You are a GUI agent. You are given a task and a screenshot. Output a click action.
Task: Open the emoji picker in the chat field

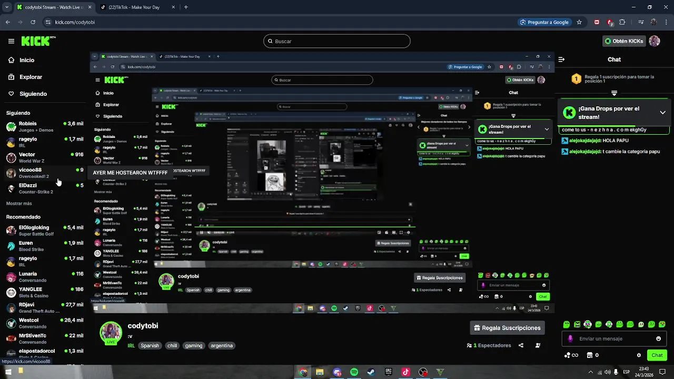pos(658,338)
